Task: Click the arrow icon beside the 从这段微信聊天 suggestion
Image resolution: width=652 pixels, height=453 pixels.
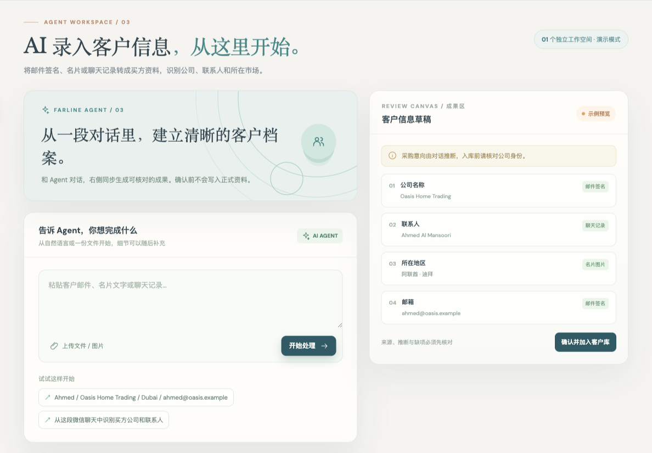Action: [x=47, y=420]
